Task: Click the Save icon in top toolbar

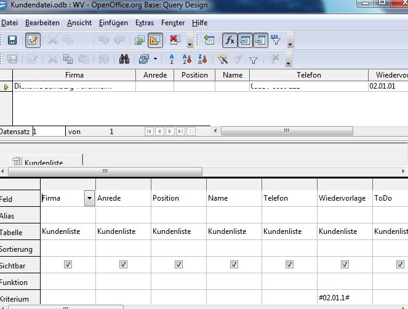Action: [12, 41]
